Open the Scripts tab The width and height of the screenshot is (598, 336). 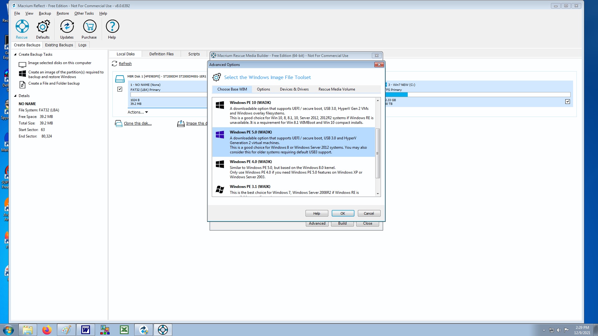(194, 54)
